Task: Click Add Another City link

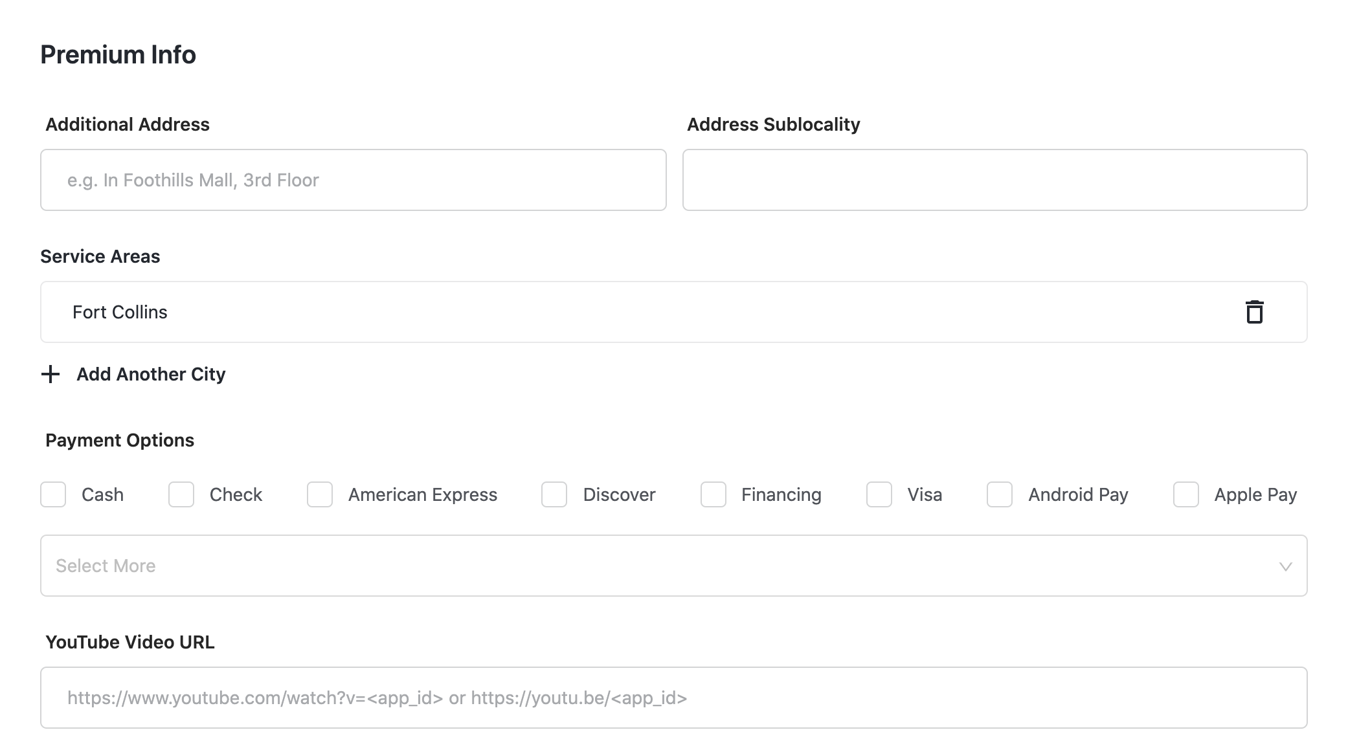Action: click(x=150, y=374)
